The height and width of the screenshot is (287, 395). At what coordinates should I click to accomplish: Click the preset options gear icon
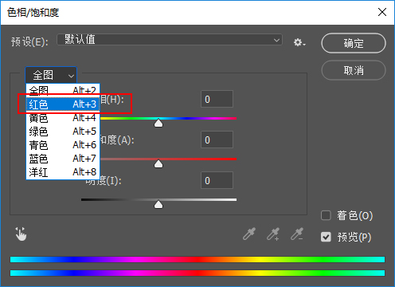pos(299,42)
